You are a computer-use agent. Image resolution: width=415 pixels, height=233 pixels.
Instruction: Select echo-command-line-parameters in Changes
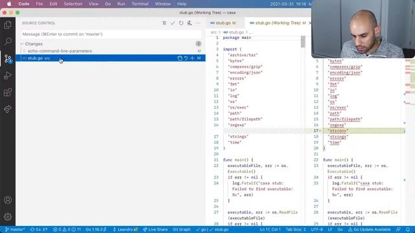110,51
